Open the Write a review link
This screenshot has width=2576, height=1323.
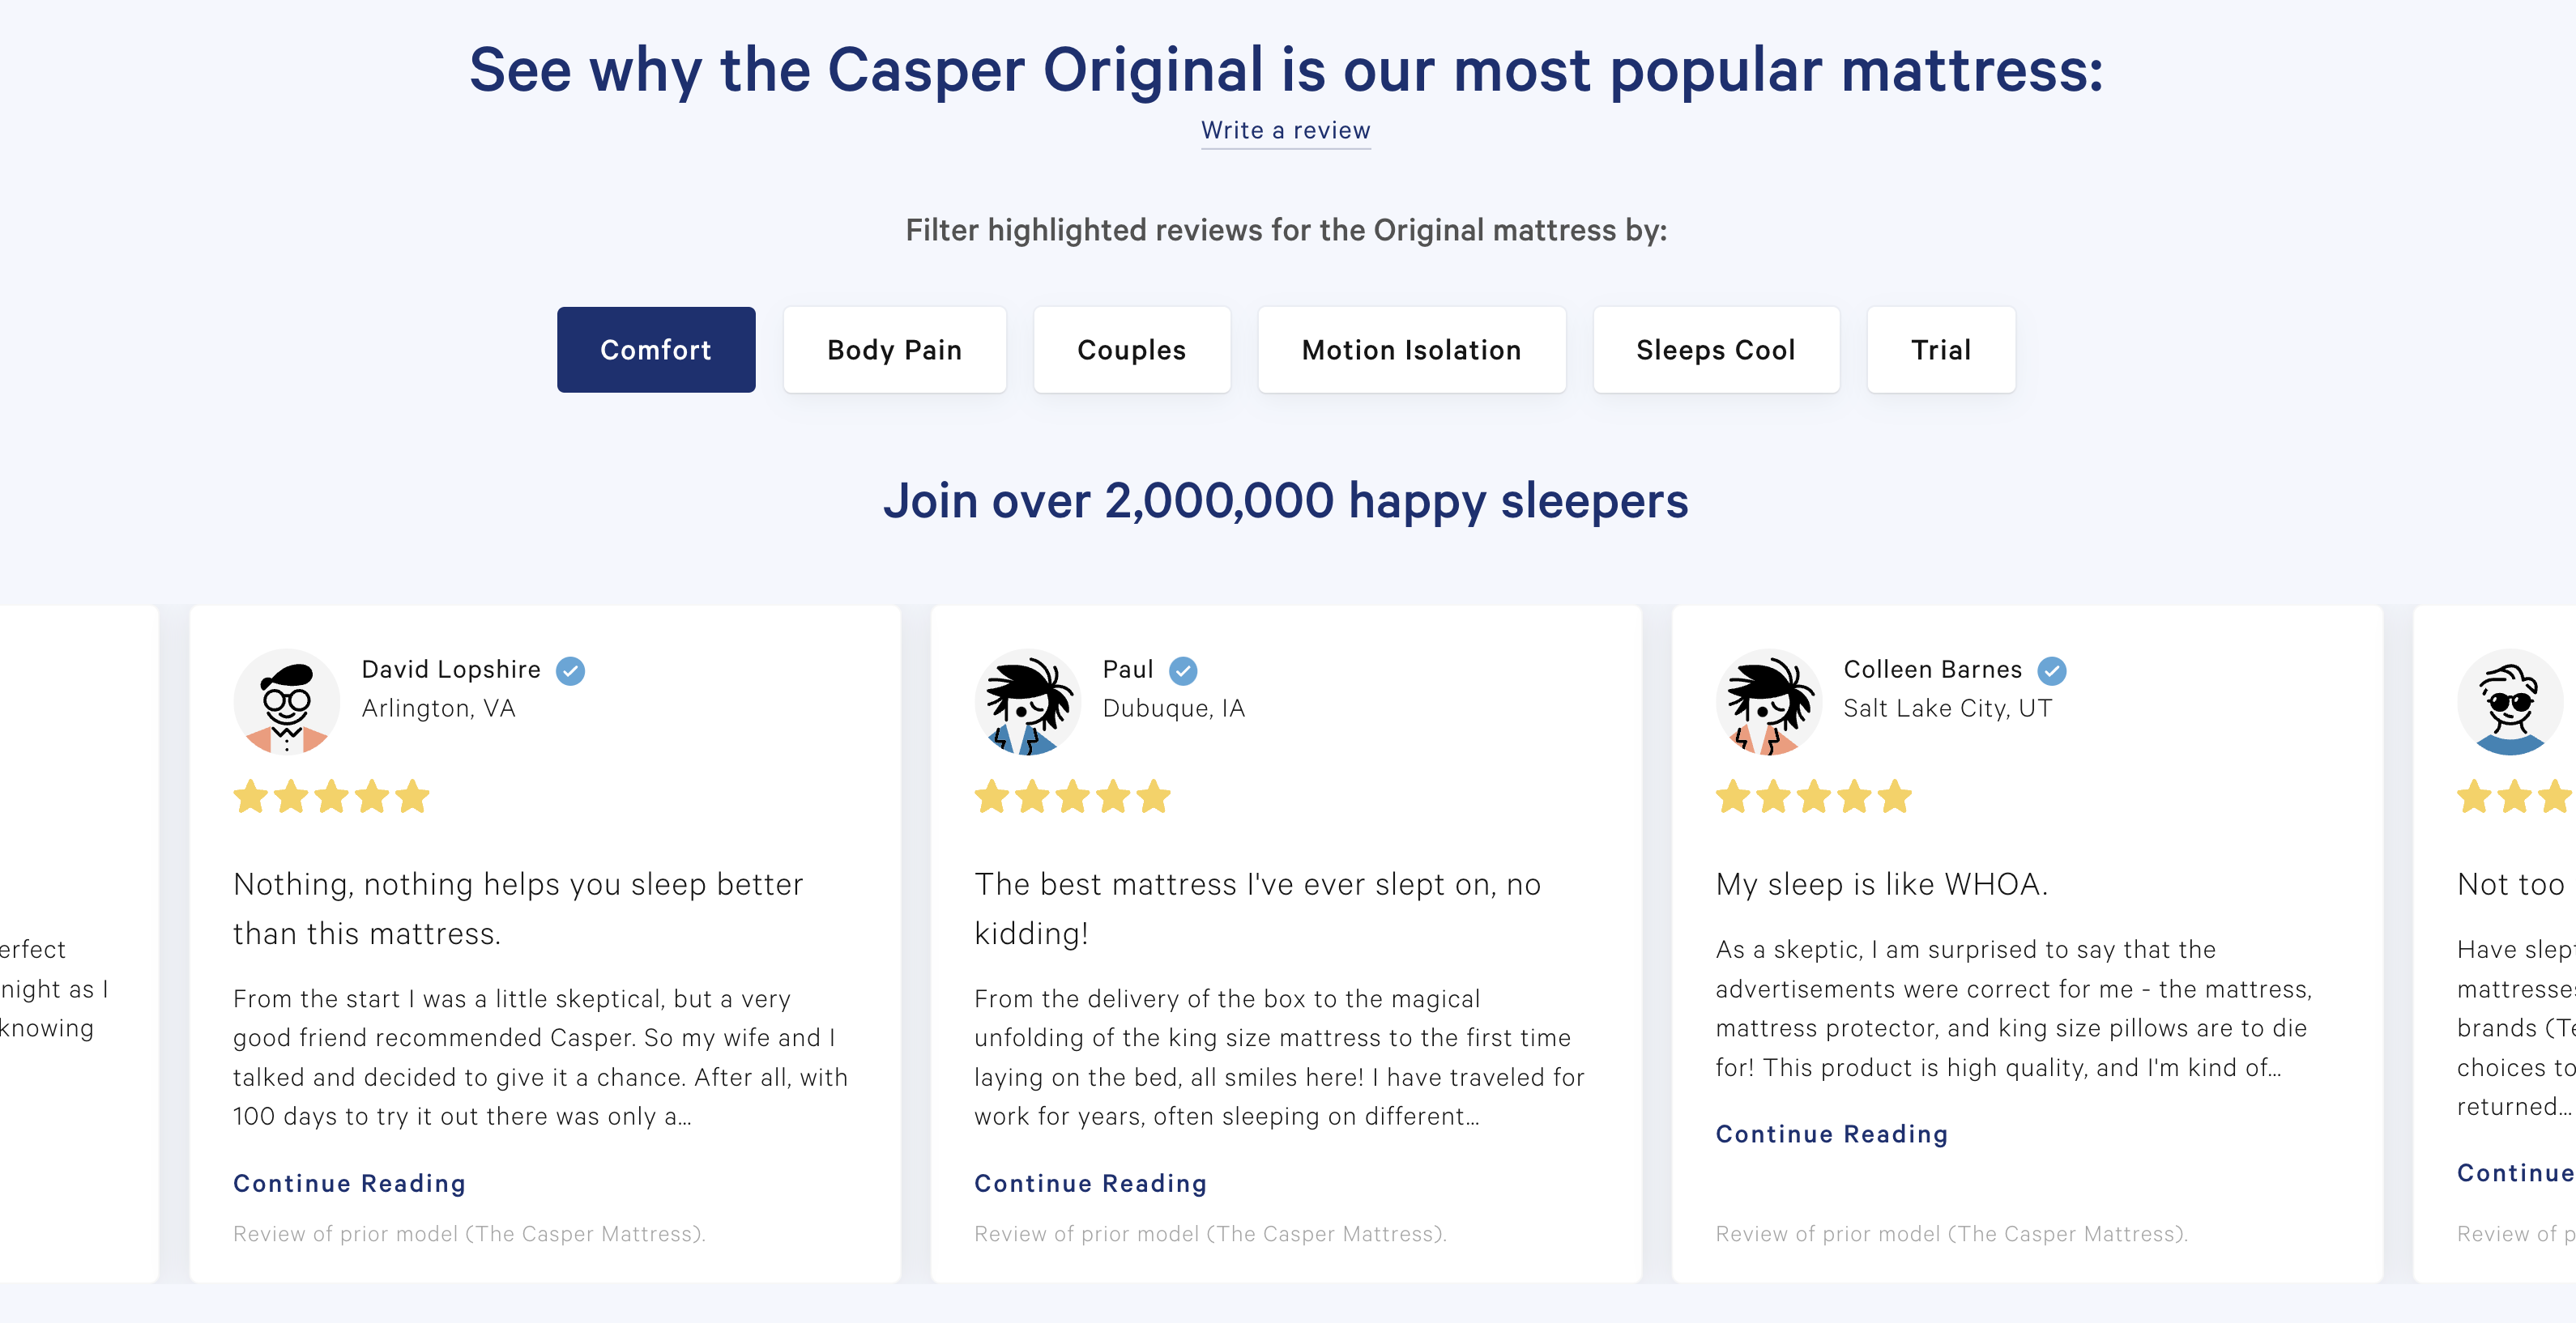pyautogui.click(x=1286, y=131)
